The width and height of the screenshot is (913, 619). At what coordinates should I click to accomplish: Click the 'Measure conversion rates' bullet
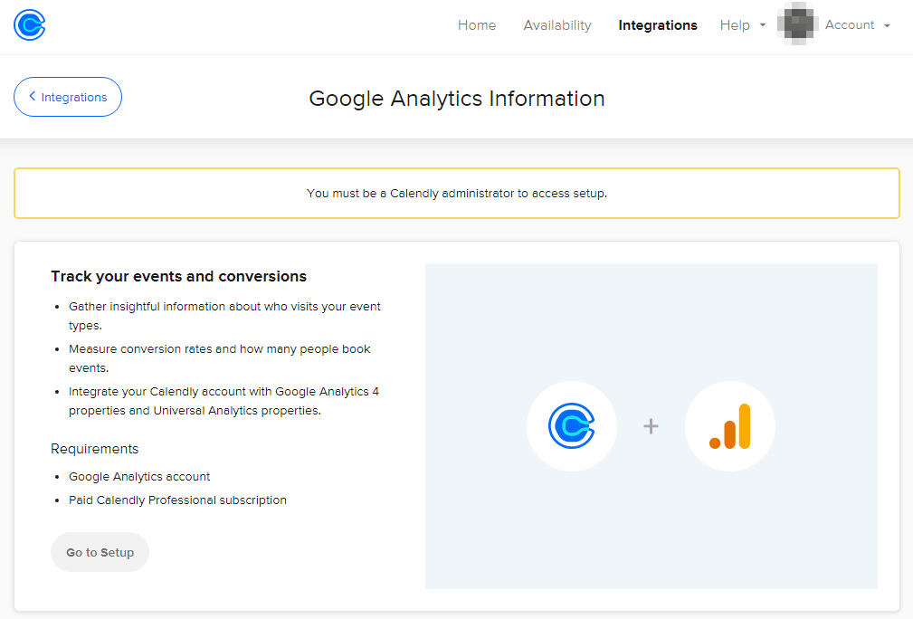220,358
